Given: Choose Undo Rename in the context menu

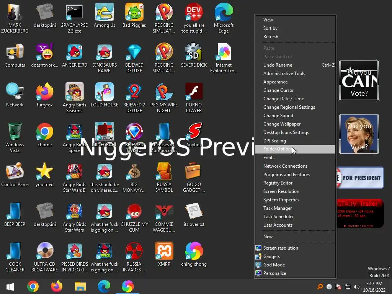Looking at the screenshot, I should [x=295, y=65].
